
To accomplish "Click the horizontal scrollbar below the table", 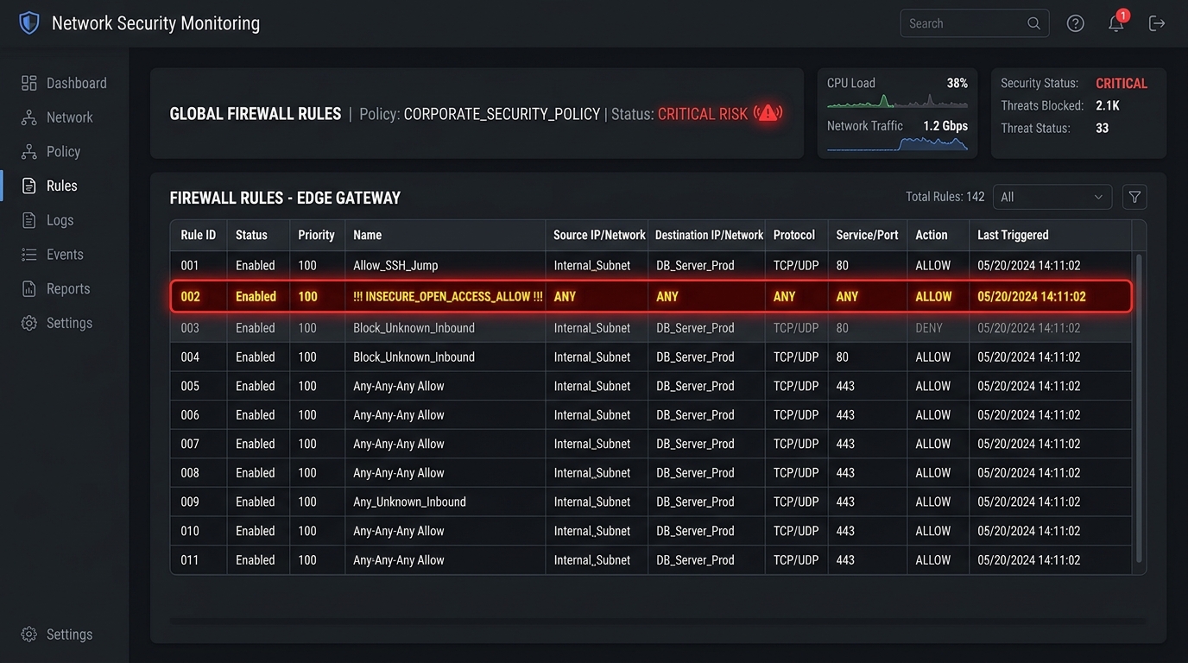I will 659,620.
